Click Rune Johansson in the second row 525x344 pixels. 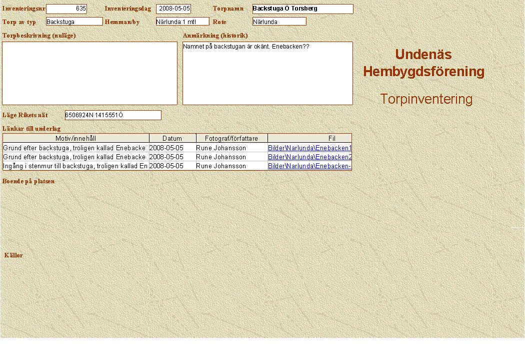click(x=221, y=157)
